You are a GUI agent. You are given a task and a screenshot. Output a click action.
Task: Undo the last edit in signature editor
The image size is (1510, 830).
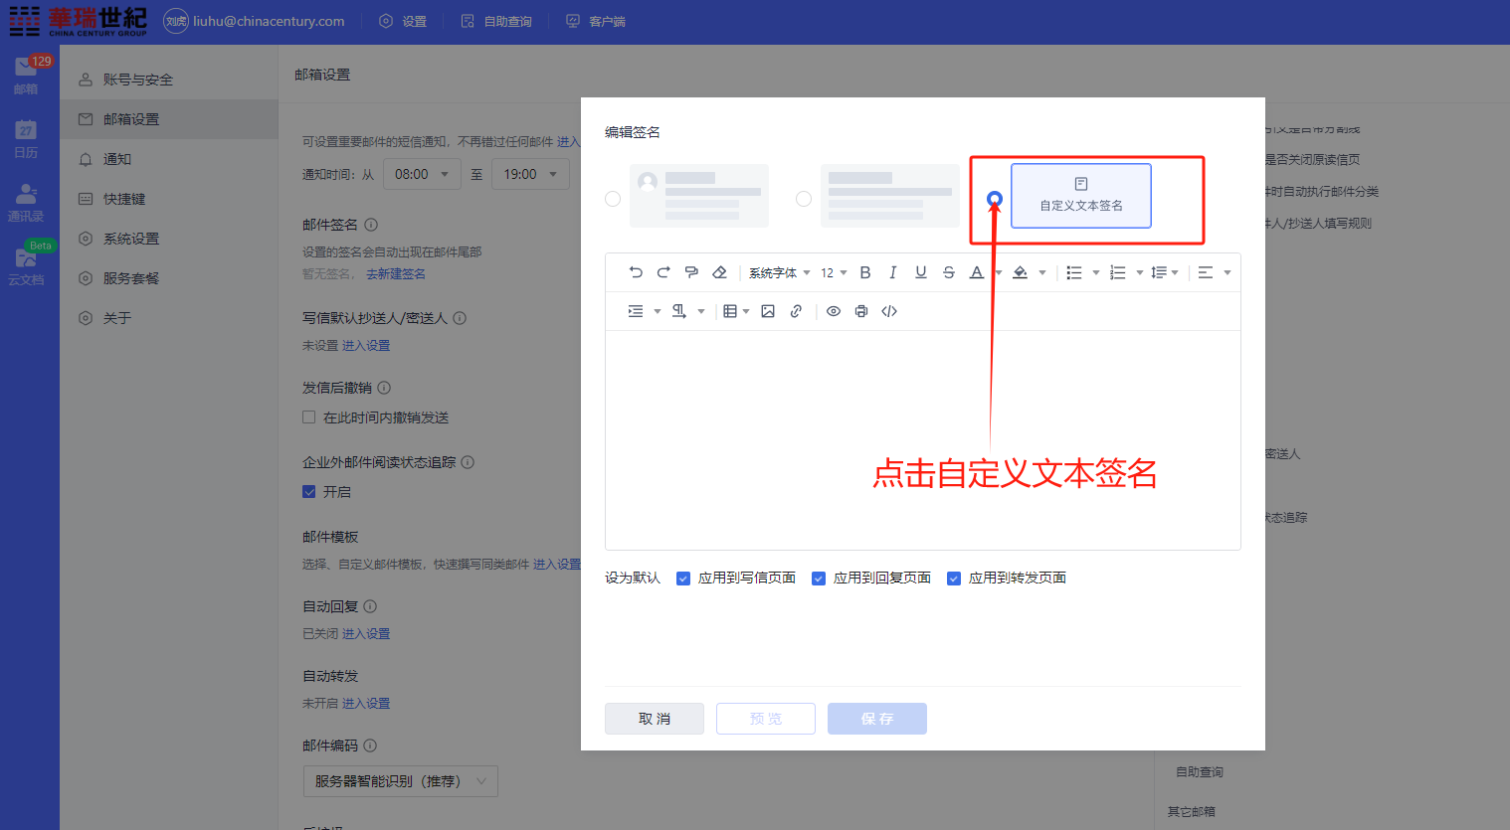click(x=636, y=272)
